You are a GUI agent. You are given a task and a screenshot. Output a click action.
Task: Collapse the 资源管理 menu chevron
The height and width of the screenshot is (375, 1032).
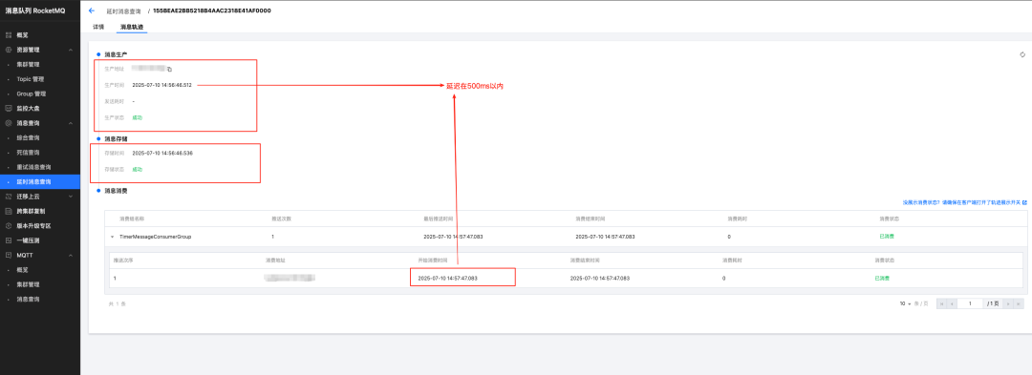coord(70,50)
